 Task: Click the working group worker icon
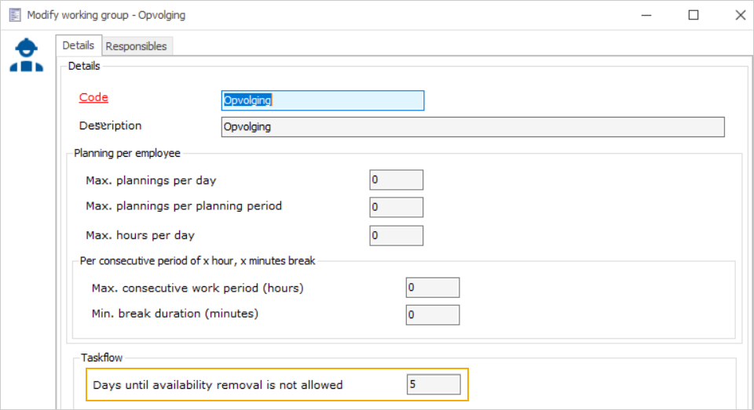27,56
